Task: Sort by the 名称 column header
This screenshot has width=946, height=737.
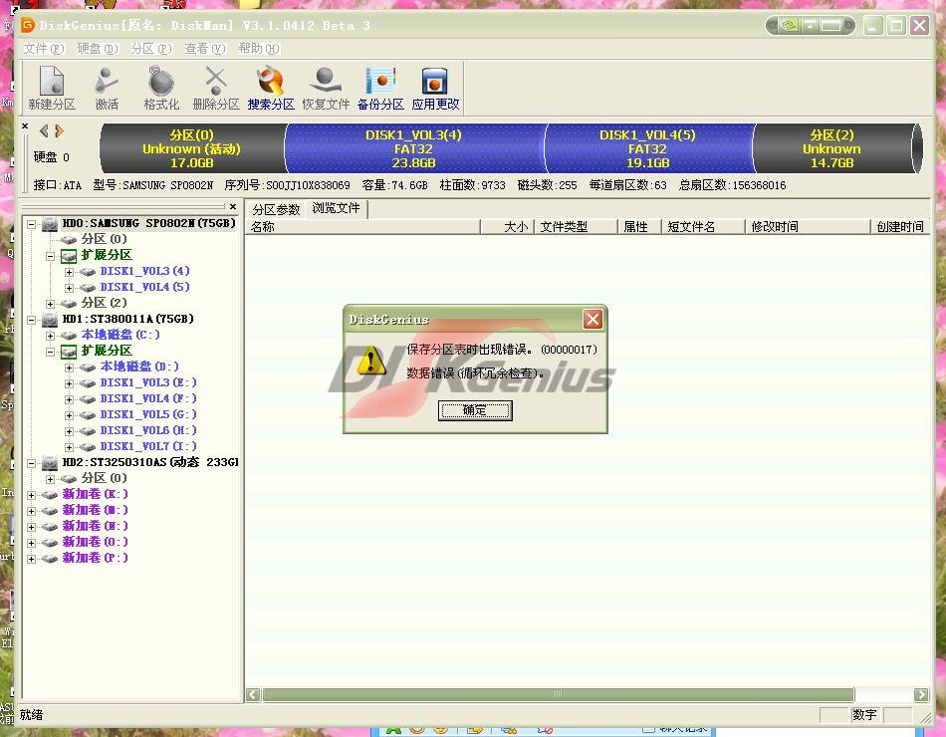Action: point(363,227)
